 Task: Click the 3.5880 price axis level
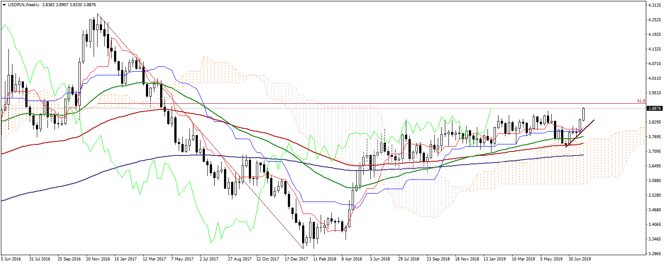pyautogui.click(x=652, y=181)
